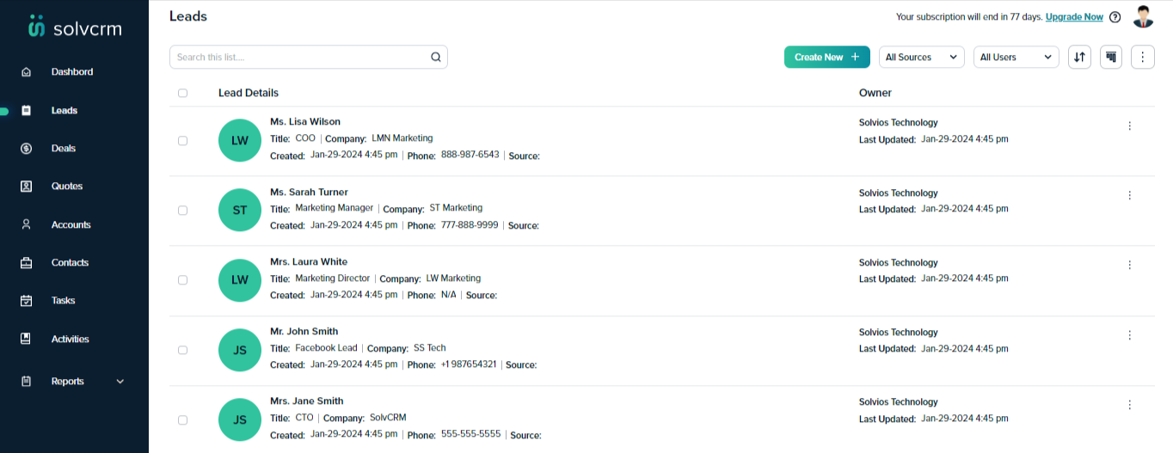Open lead Mrs. Jane Smith
Screen dimensions: 1173x453
(307, 401)
